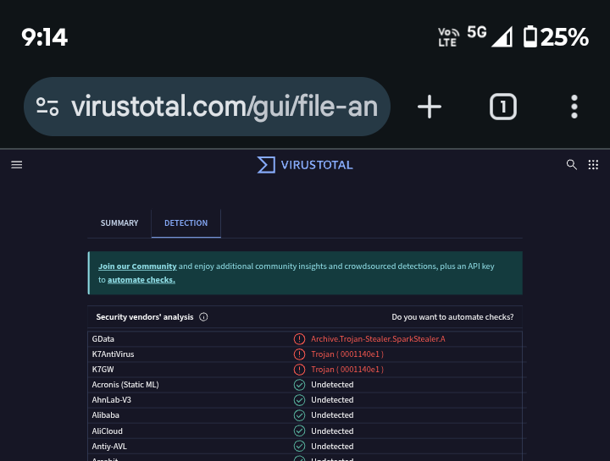Click the K7GW malicious alert icon
Image resolution: width=610 pixels, height=461 pixels.
[x=299, y=370]
